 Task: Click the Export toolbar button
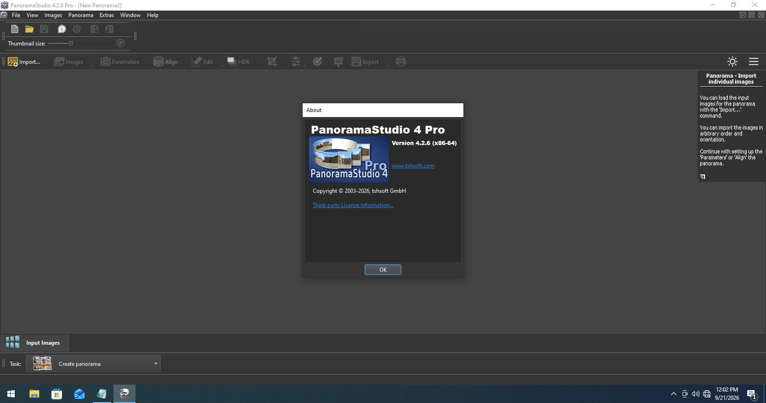(x=366, y=62)
